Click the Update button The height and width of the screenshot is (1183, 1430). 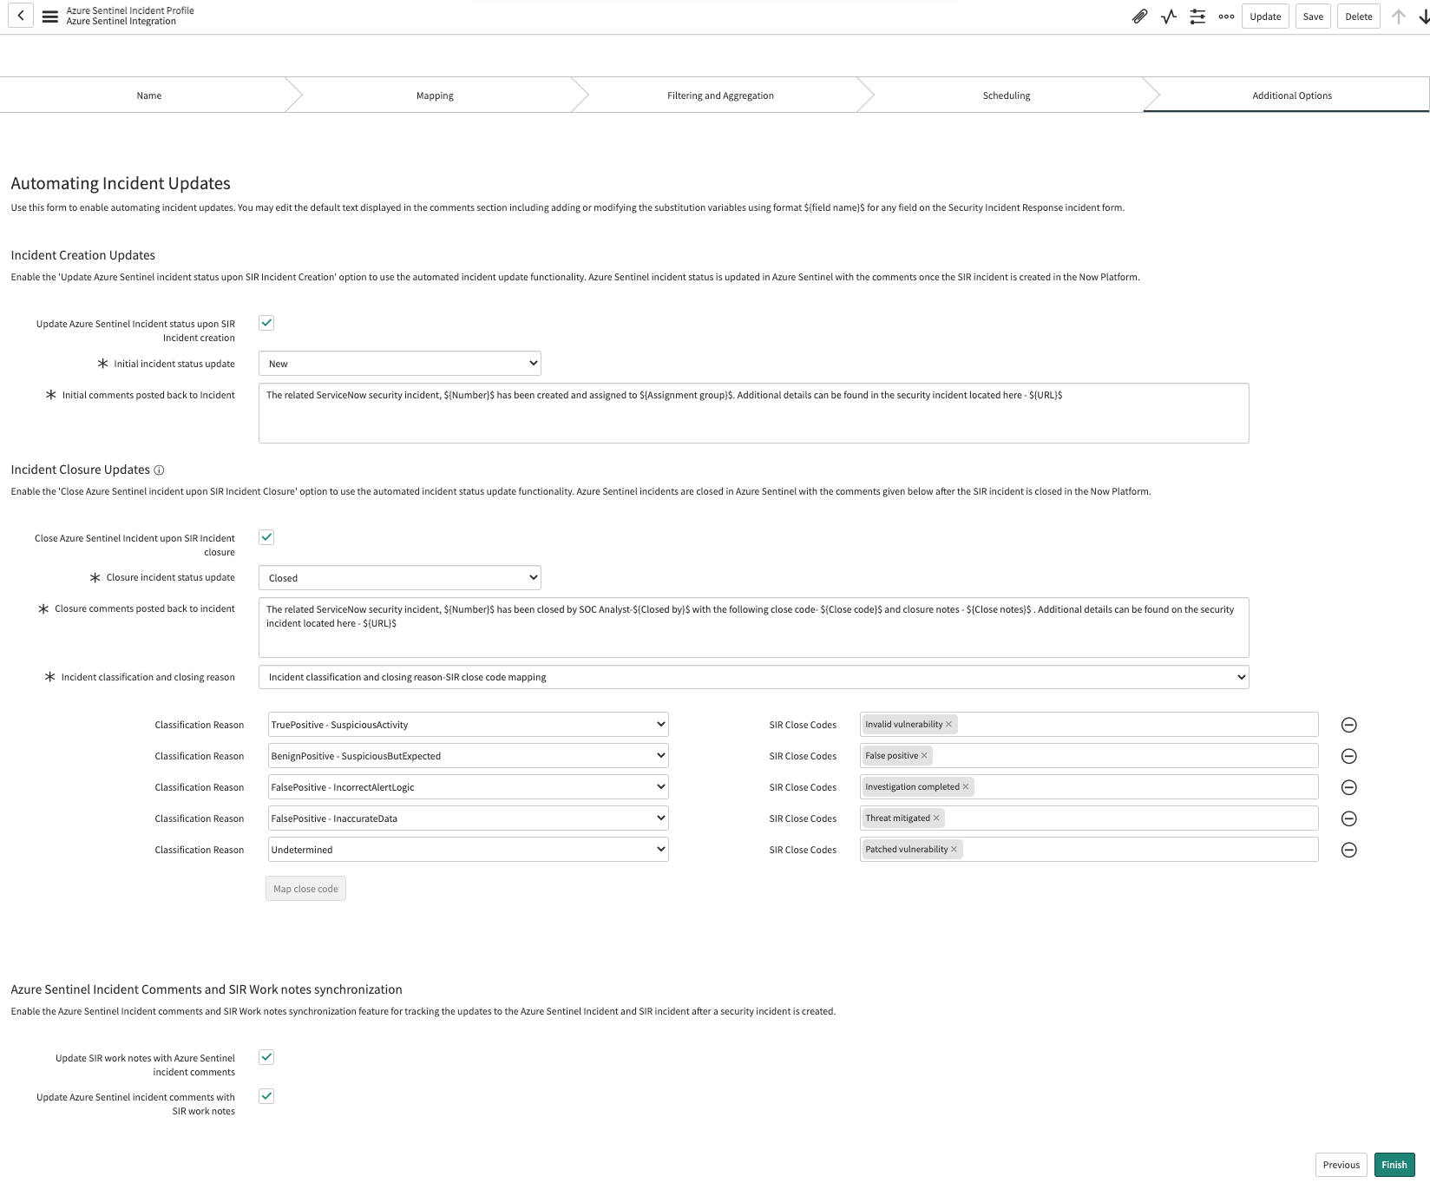click(1265, 16)
